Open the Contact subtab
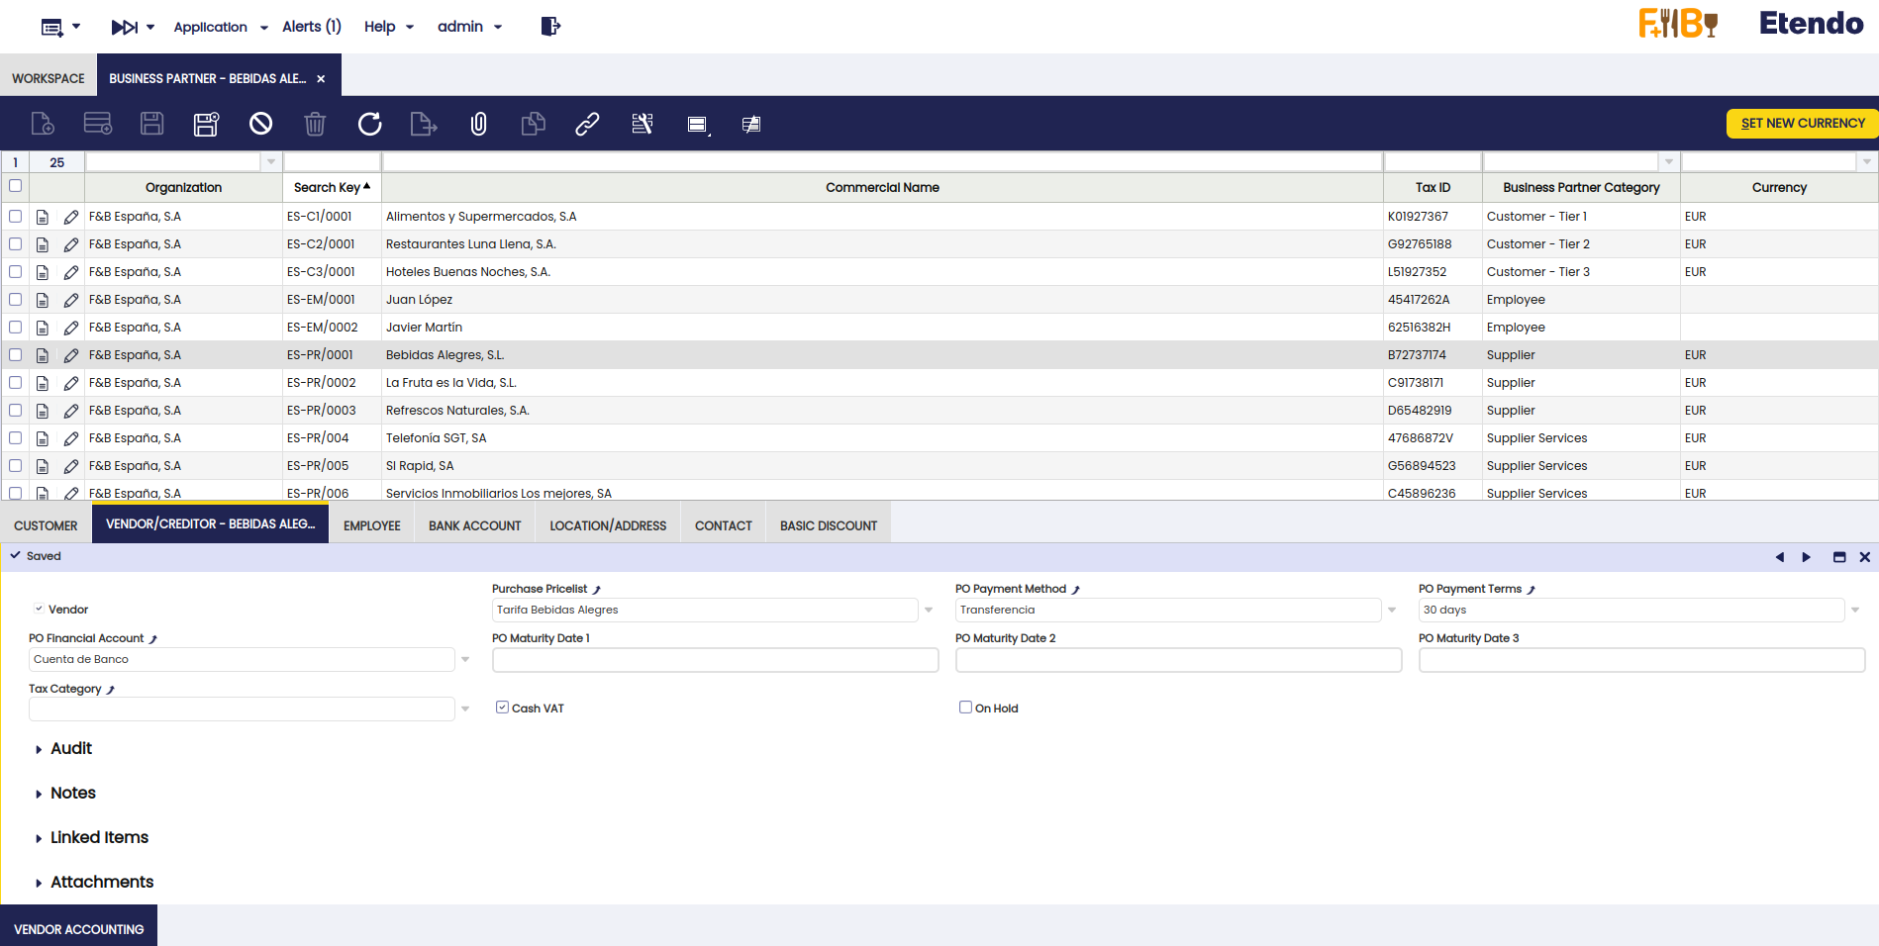 (x=724, y=525)
